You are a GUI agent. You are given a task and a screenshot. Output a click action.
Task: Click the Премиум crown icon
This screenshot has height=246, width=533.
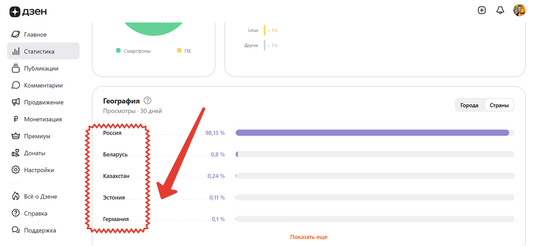pos(16,136)
